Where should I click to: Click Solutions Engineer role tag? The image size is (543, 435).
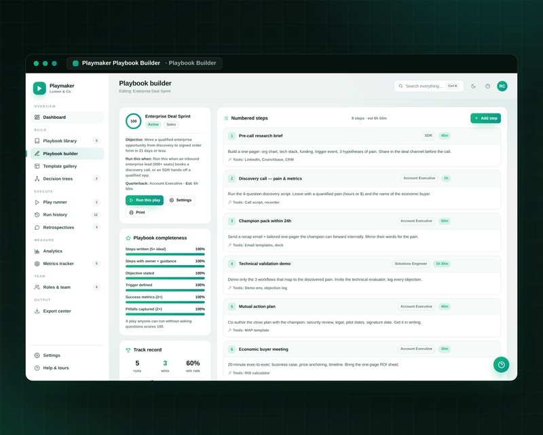411,264
